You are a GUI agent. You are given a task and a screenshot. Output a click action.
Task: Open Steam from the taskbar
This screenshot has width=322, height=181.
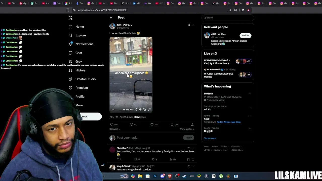184,176
